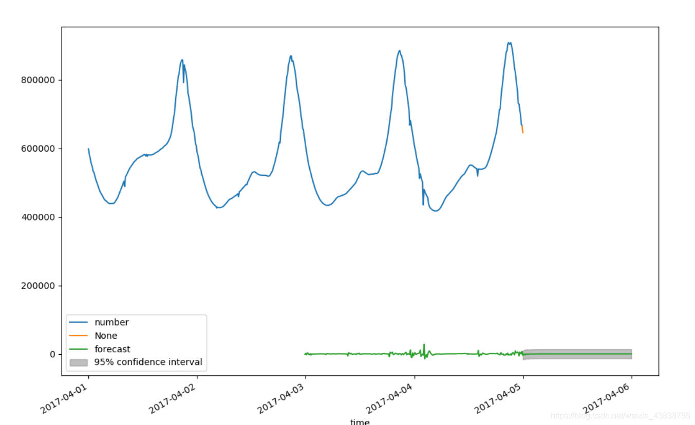Click the y-axis label 800000
The width and height of the screenshot is (695, 425).
pyautogui.click(x=37, y=80)
